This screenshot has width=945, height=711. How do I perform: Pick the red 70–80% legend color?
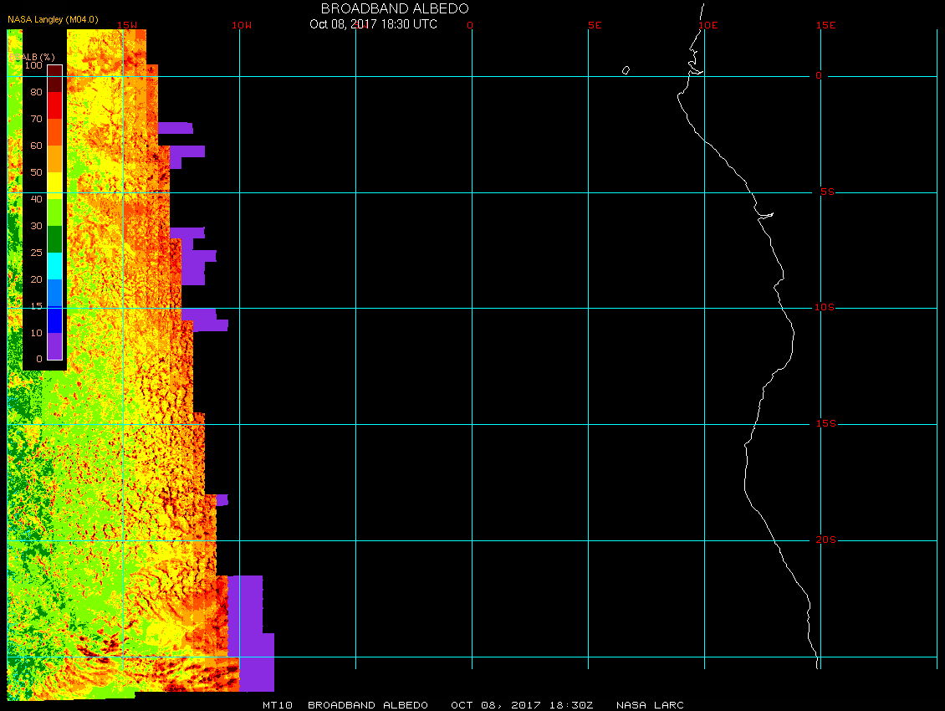pos(54,105)
